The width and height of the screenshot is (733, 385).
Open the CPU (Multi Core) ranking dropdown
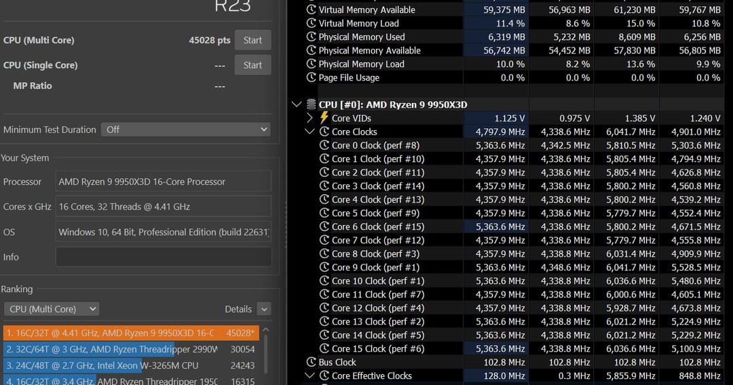coord(52,309)
